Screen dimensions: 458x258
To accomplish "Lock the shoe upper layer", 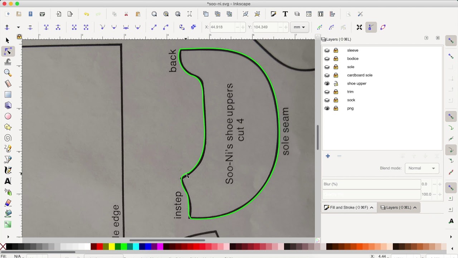I will (x=336, y=83).
